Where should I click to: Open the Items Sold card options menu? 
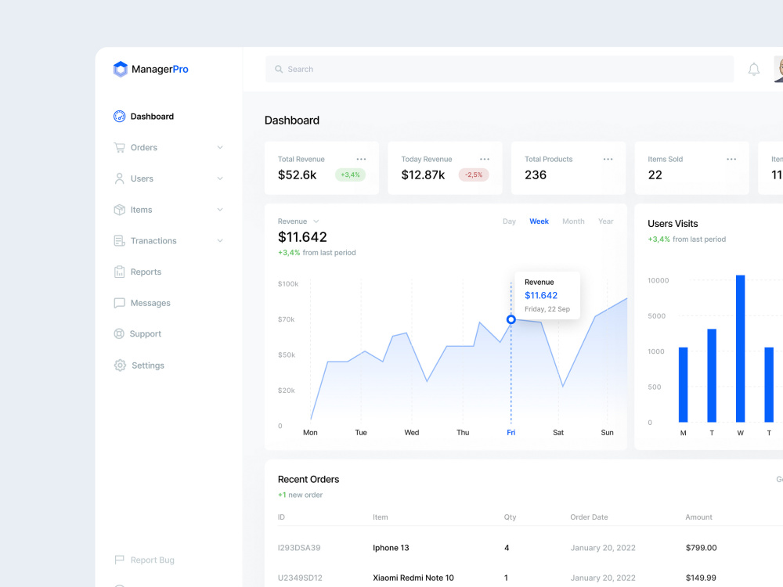click(731, 158)
